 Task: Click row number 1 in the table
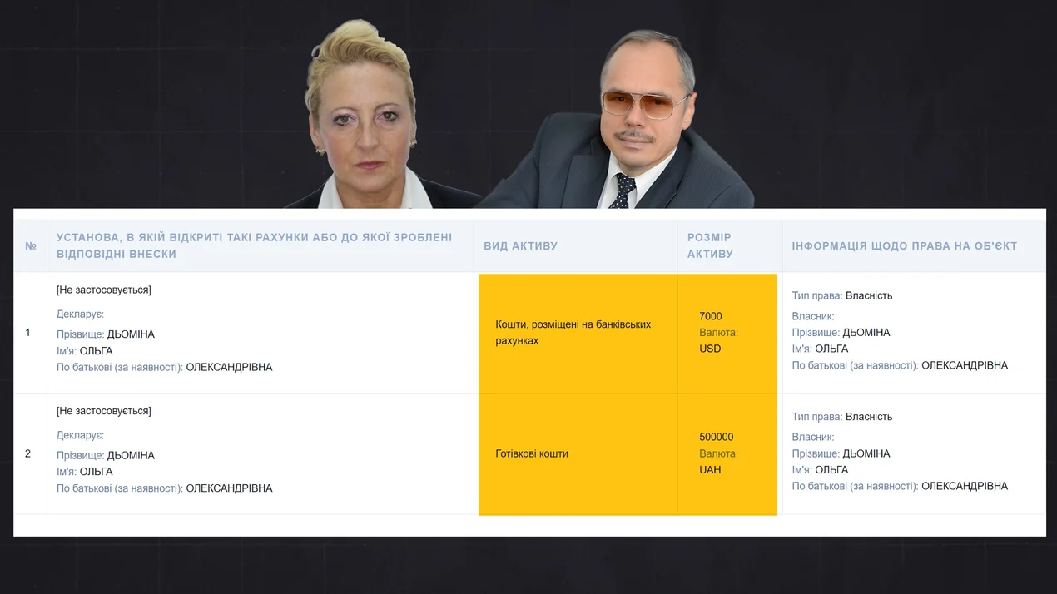(27, 333)
